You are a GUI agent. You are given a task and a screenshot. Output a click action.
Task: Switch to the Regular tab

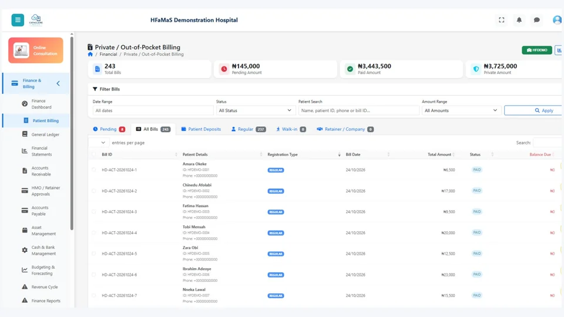click(x=249, y=129)
